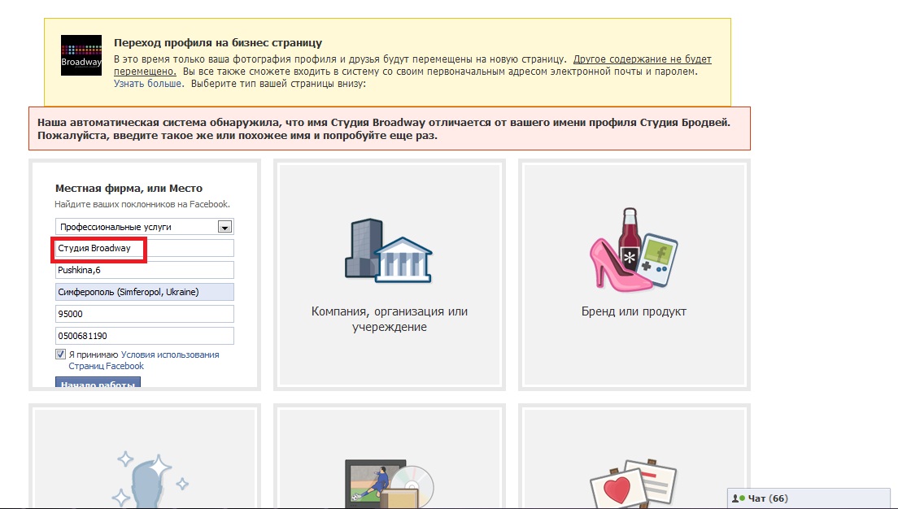Click the city field 'Симферополь (Simferopol, Ukraine)'
The height and width of the screenshot is (509, 898).
(145, 292)
